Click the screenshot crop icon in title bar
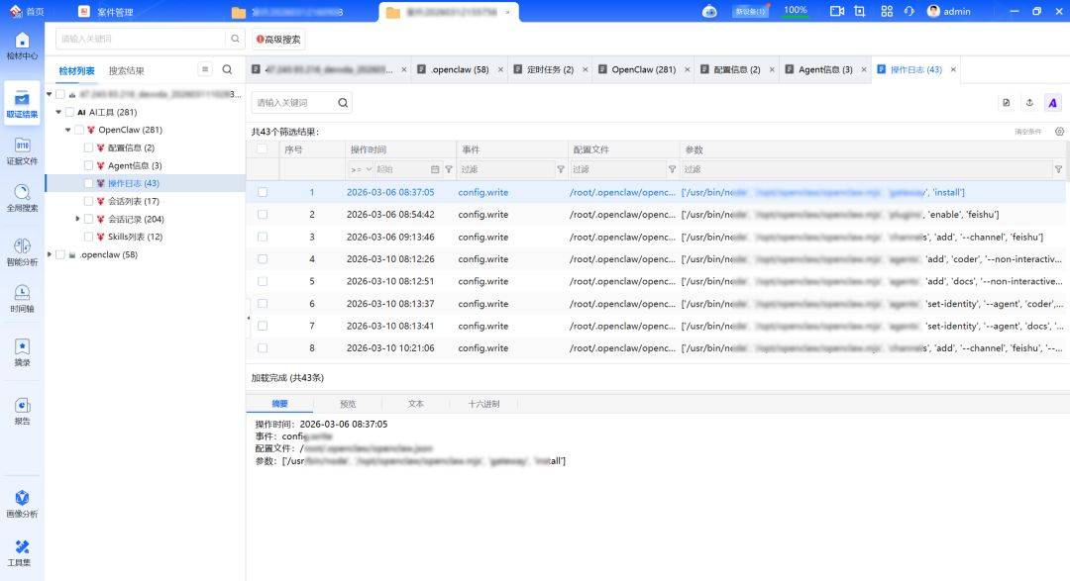1070x581 pixels. pos(859,11)
